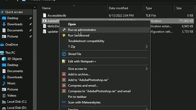Viewport: 196px width, 110px height.
Task: Click the Music note icon
Action: click(x=4, y=83)
